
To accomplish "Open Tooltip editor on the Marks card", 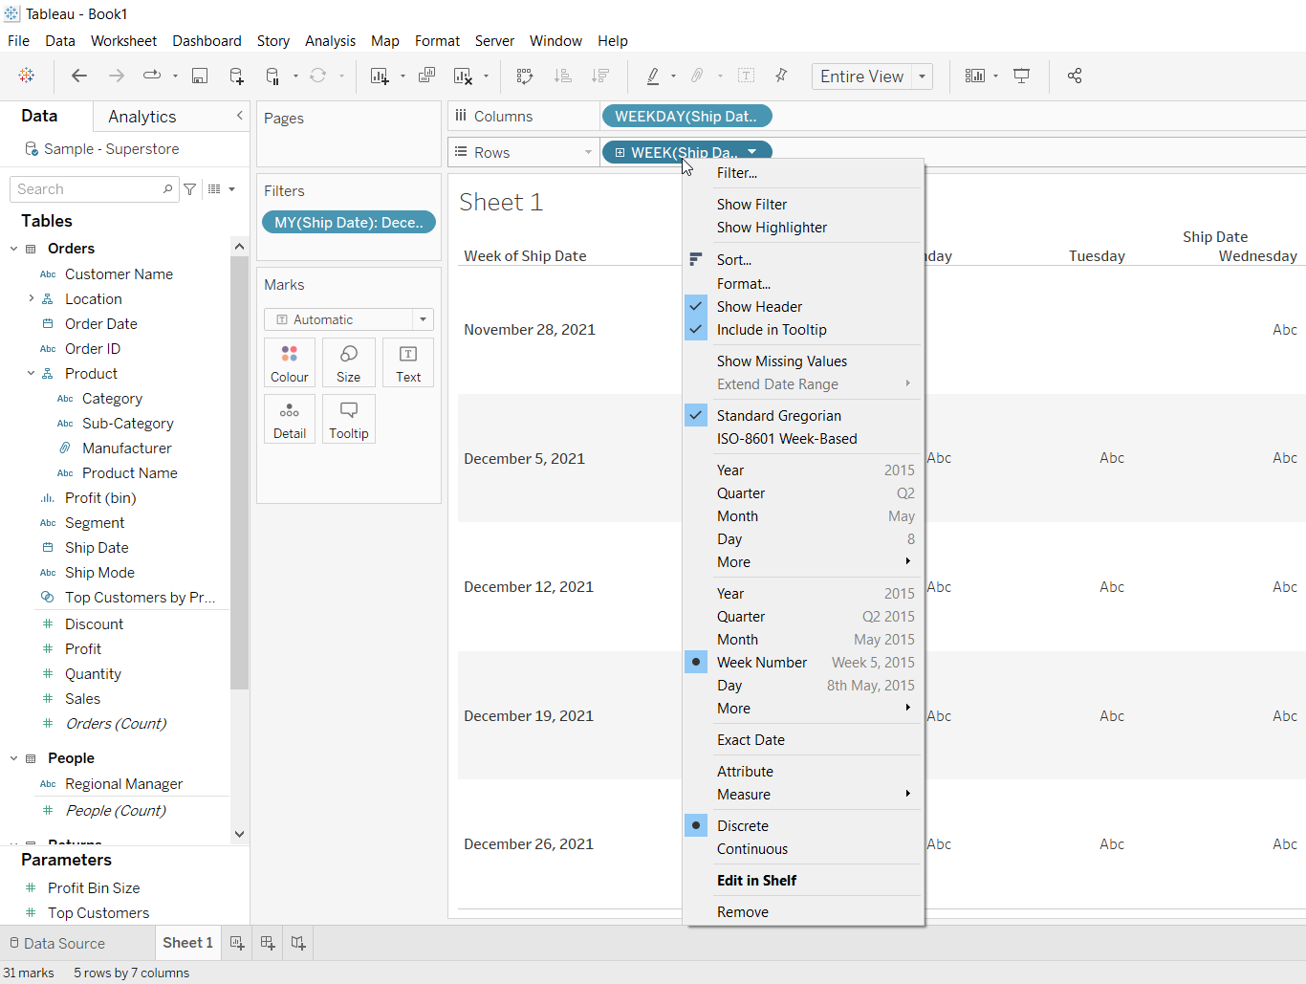I will pos(348,419).
